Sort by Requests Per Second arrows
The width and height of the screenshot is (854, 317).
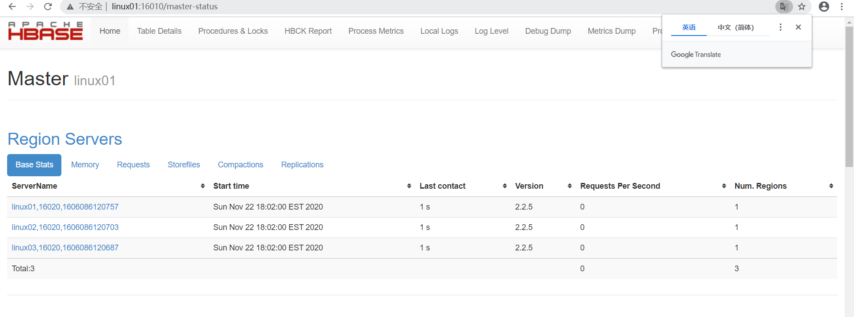(724, 186)
